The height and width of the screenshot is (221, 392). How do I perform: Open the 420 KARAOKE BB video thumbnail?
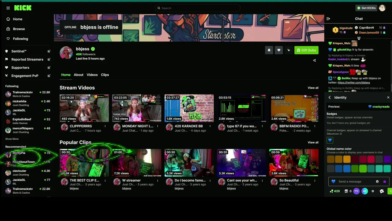click(189, 108)
